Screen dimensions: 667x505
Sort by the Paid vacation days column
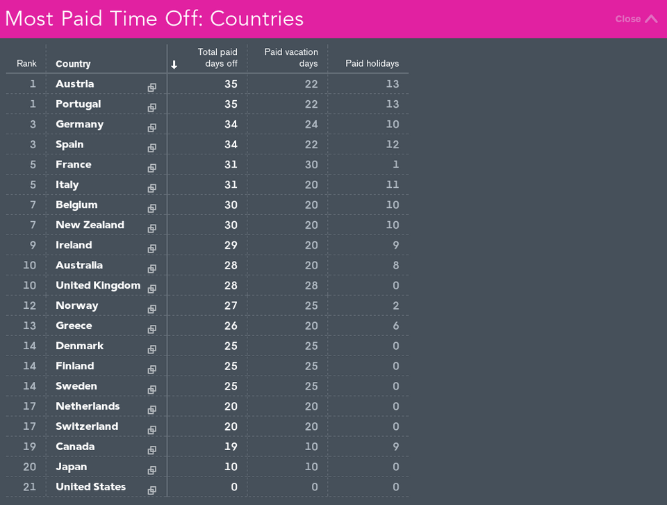(x=291, y=58)
